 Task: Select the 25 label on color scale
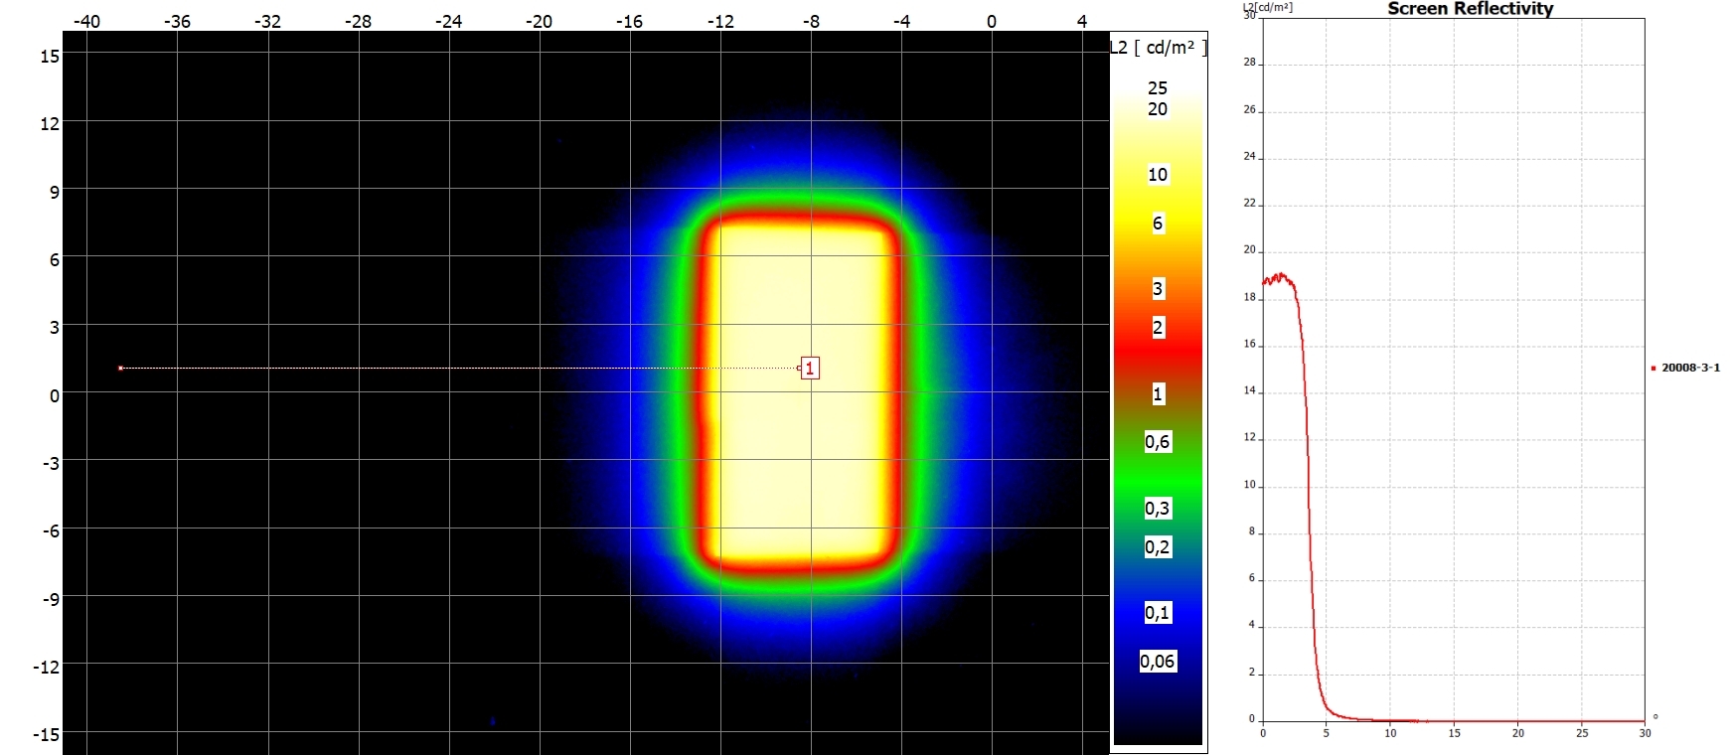click(x=1158, y=88)
